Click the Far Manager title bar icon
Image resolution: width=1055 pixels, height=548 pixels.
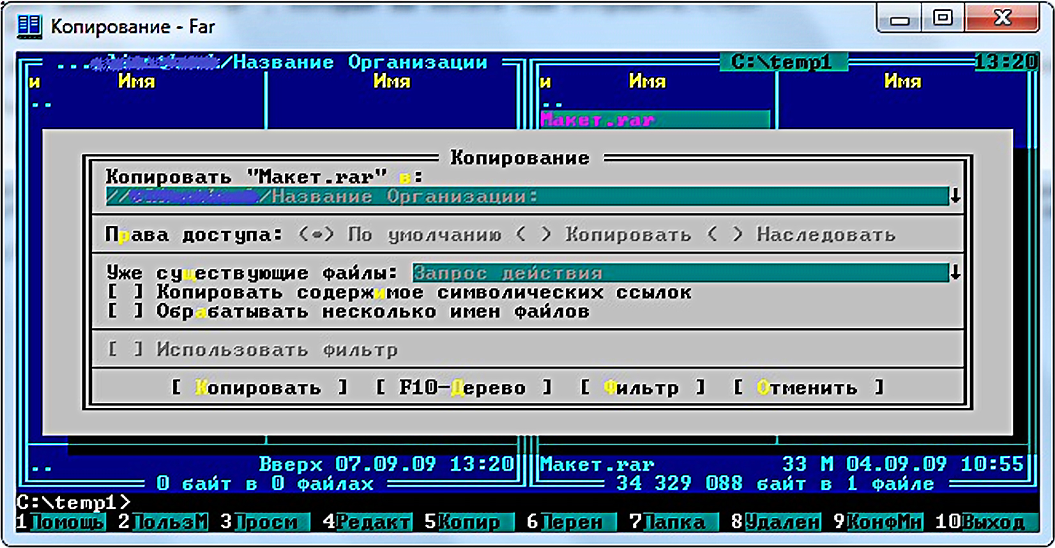29,26
